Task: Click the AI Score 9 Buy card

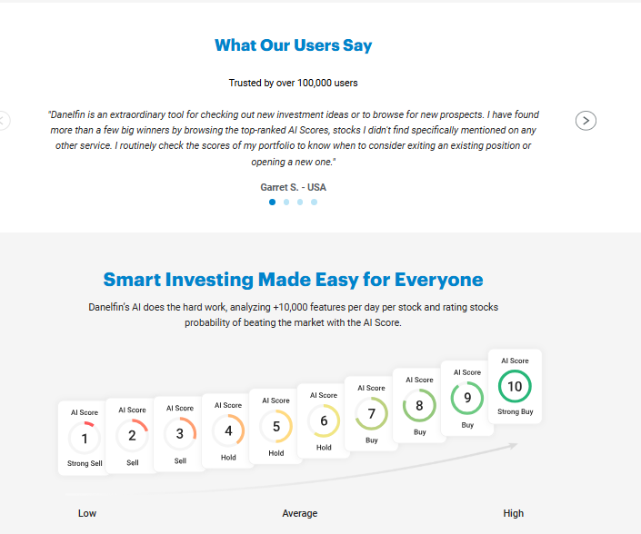Action: click(x=467, y=397)
